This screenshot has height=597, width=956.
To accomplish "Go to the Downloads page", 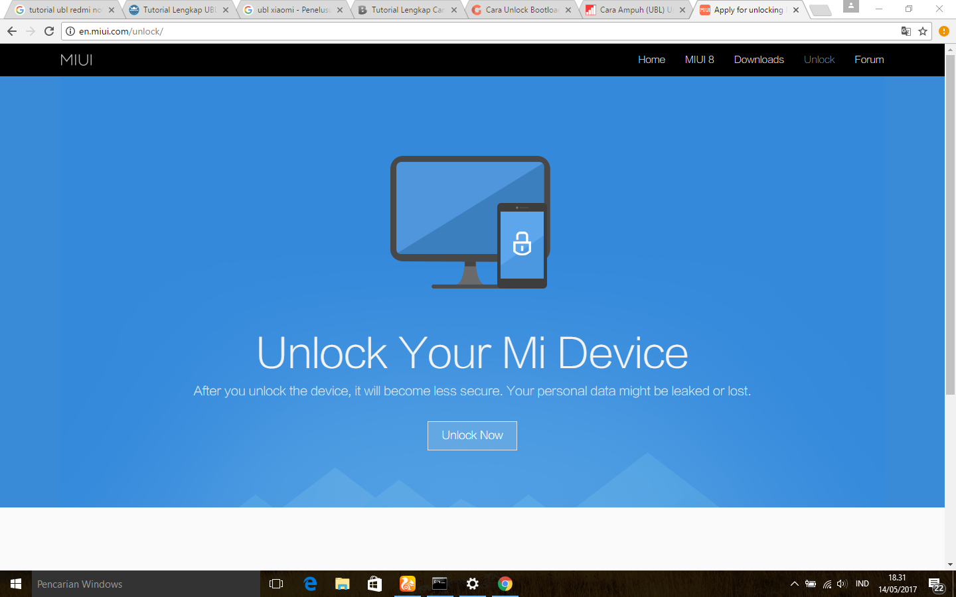I will click(x=759, y=60).
